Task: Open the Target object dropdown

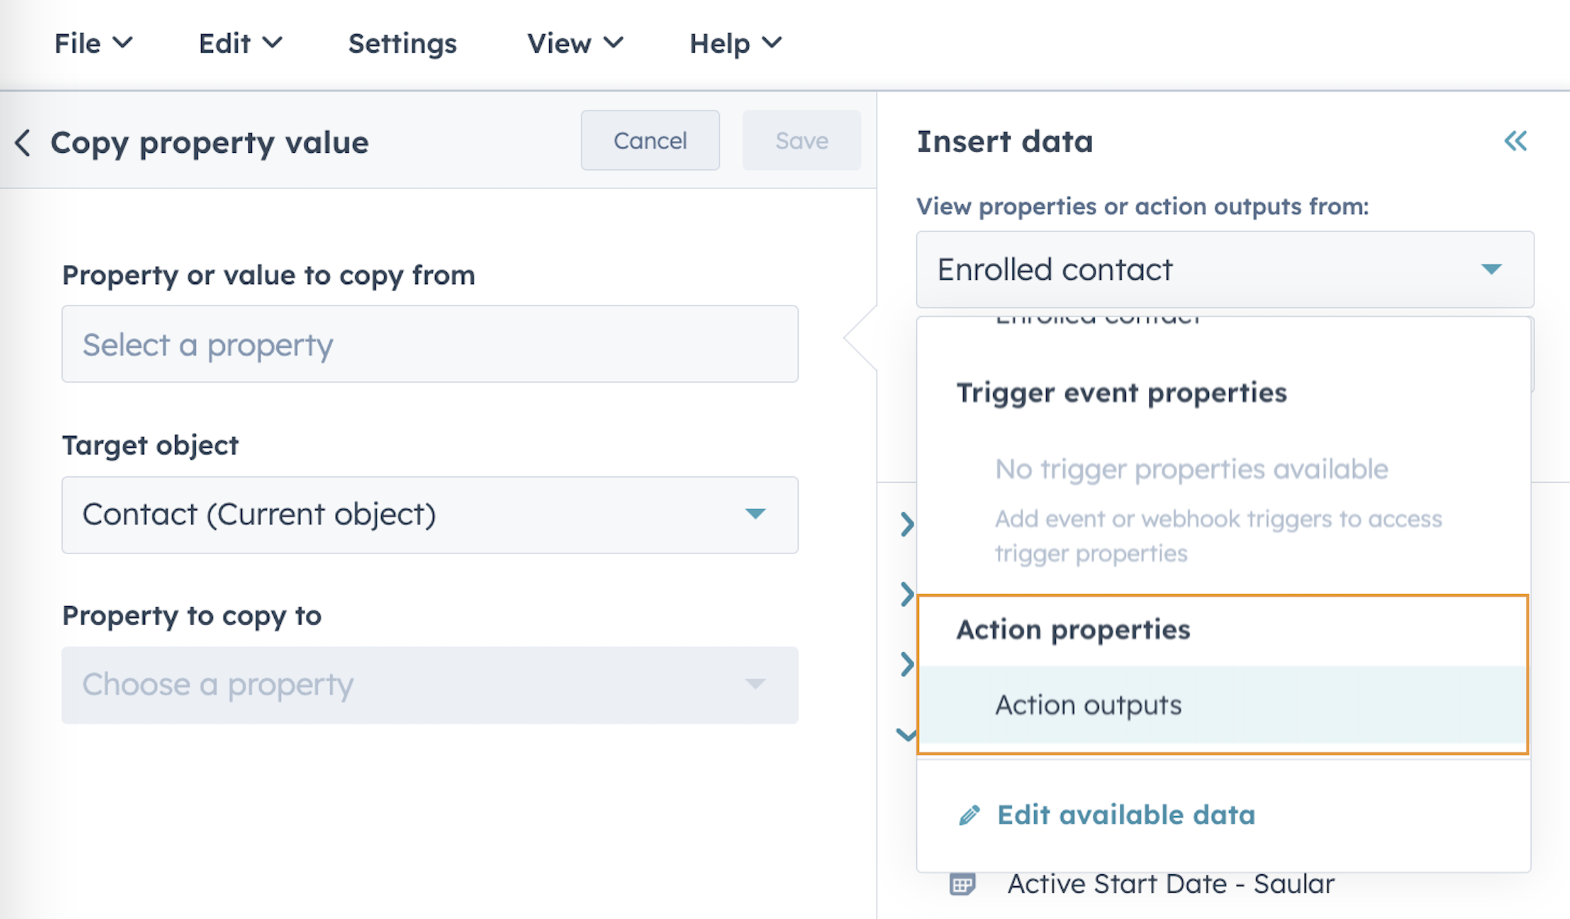Action: tap(430, 515)
